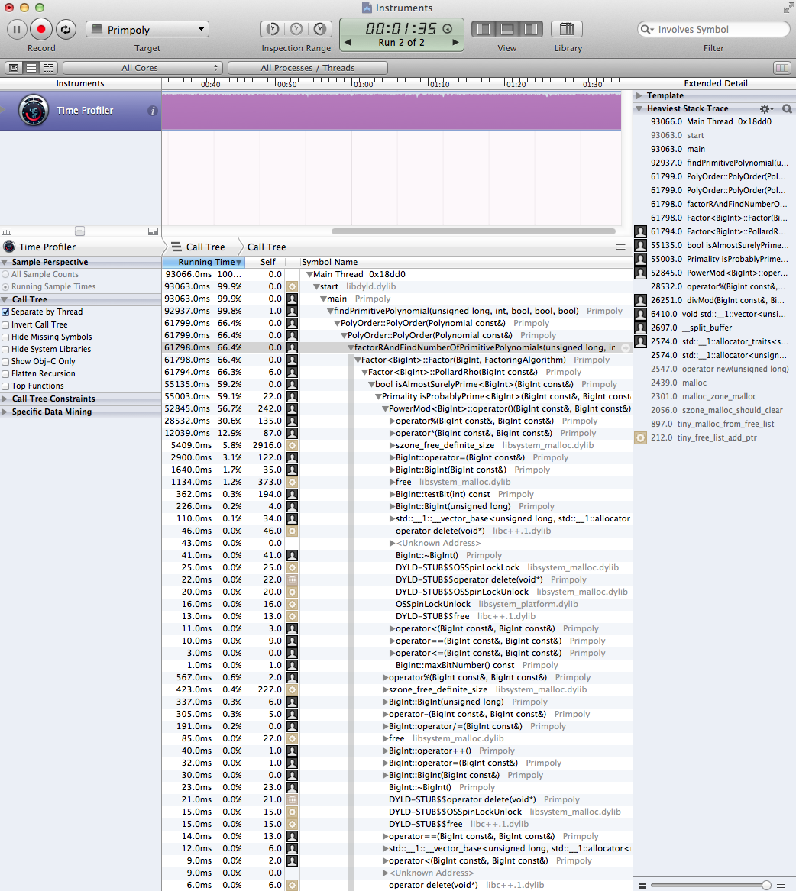Image resolution: width=796 pixels, height=891 pixels.
Task: Open the Primpoly target dropdown
Action: point(147,30)
